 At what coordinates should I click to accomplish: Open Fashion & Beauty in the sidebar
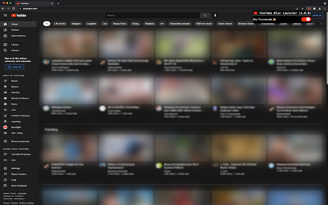18,116
